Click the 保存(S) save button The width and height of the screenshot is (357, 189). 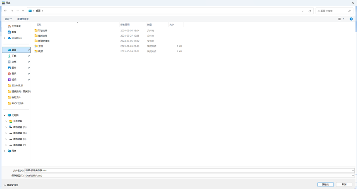[x=325, y=184]
